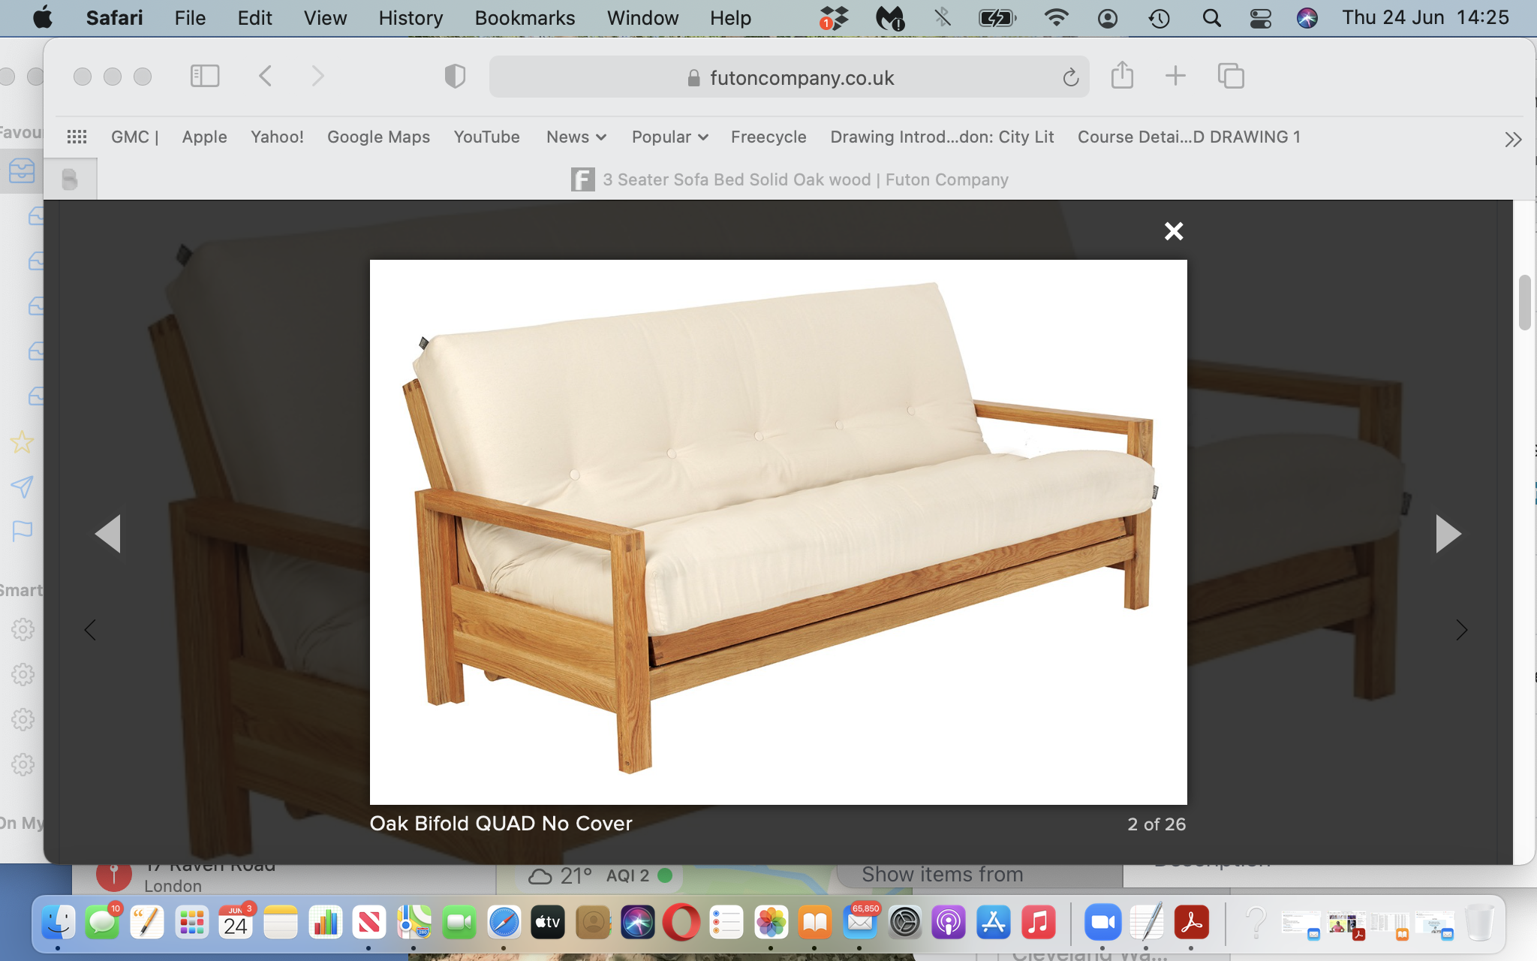Click the Freecycle bookmark
Image resolution: width=1537 pixels, height=961 pixels.
tap(768, 137)
